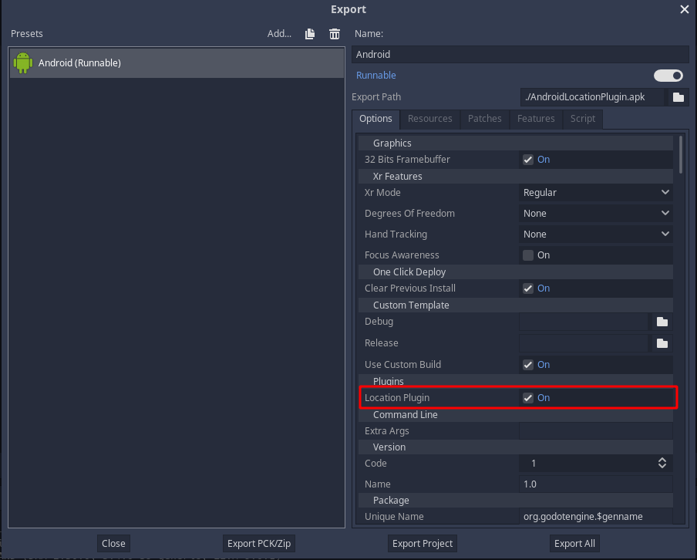697x560 pixels.
Task: Click the Export Project button
Action: (422, 543)
